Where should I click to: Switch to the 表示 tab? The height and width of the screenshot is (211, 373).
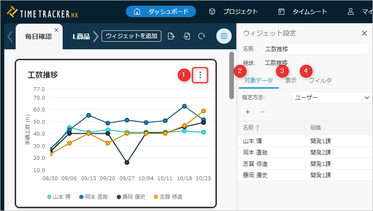click(x=290, y=81)
